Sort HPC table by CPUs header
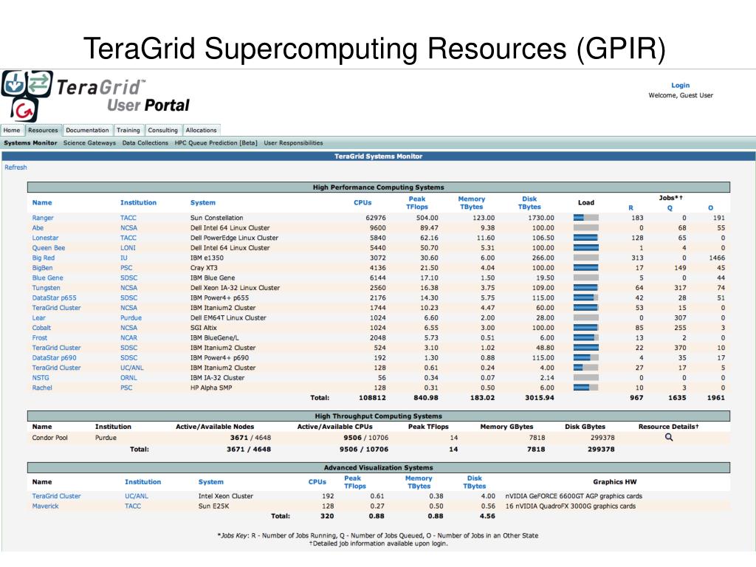This screenshot has height=567, width=756. coord(362,202)
